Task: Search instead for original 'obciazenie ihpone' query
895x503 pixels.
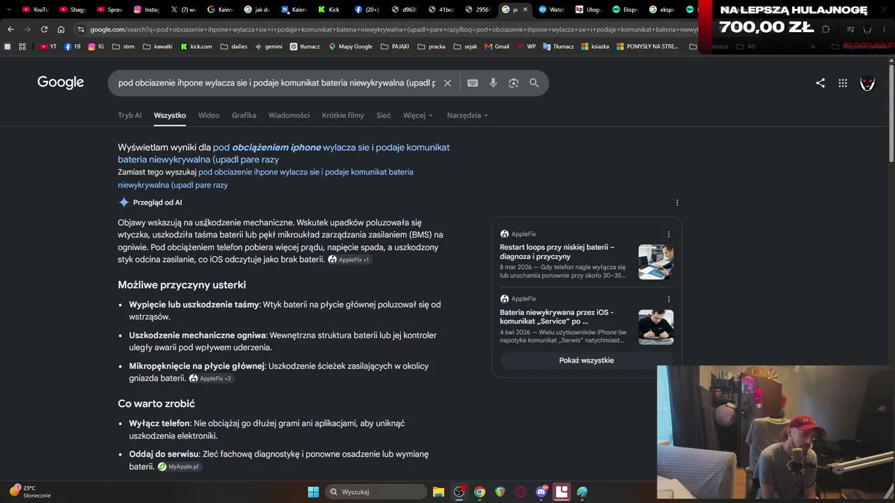Action: pos(266,178)
